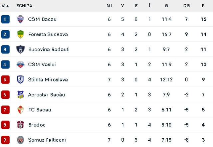Click the FC Bacau club crest

click(20, 110)
